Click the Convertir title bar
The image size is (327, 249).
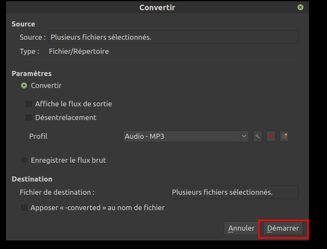coord(157,8)
